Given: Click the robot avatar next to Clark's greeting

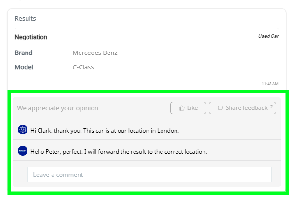Looking at the screenshot, I should [23, 130].
